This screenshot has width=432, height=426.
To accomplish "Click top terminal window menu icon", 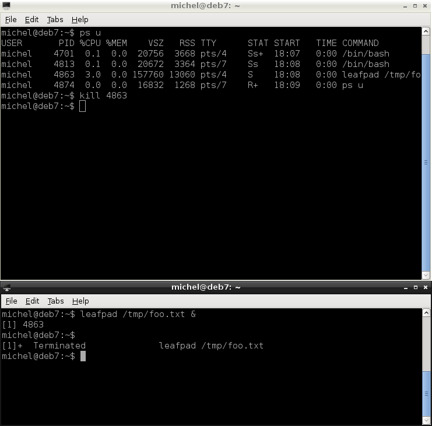I will (x=6, y=5).
